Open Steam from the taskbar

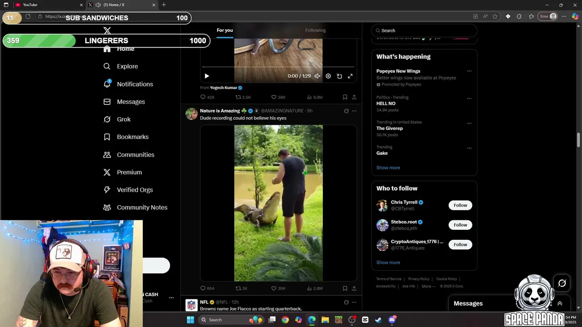pyautogui.click(x=378, y=320)
